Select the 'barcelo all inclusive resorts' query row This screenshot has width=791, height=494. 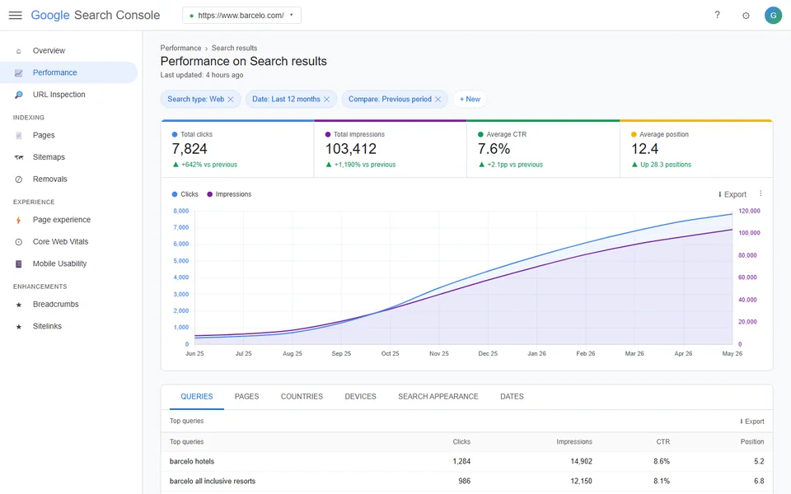coord(466,481)
